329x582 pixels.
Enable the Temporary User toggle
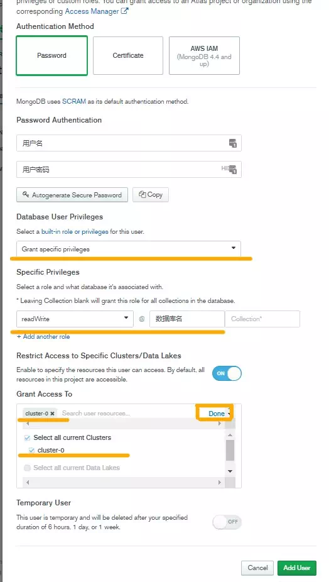point(227,522)
